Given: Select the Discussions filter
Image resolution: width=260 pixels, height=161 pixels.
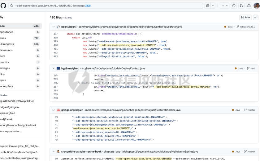Looking at the screenshot, I should [20, 50].
